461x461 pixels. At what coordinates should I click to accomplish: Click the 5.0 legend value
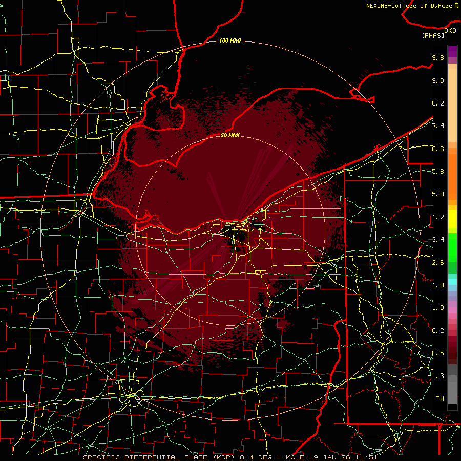(438, 194)
